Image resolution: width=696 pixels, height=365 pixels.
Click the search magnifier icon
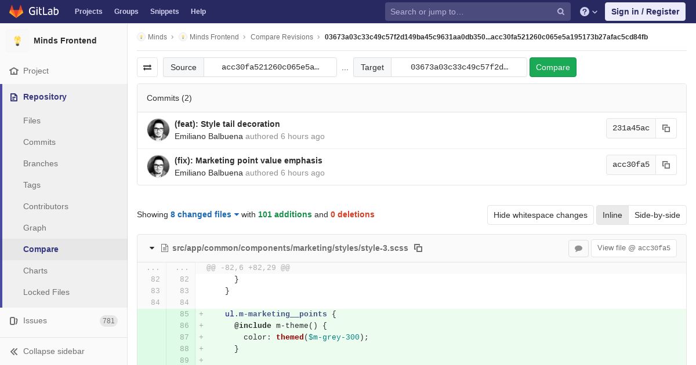[x=561, y=12]
